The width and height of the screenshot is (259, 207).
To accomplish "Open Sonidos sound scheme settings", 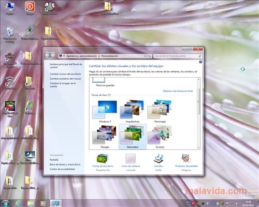I will click(x=159, y=162).
